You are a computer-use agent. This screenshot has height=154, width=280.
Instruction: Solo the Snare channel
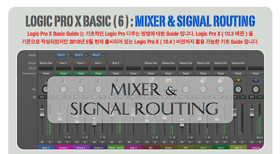pos(172,142)
